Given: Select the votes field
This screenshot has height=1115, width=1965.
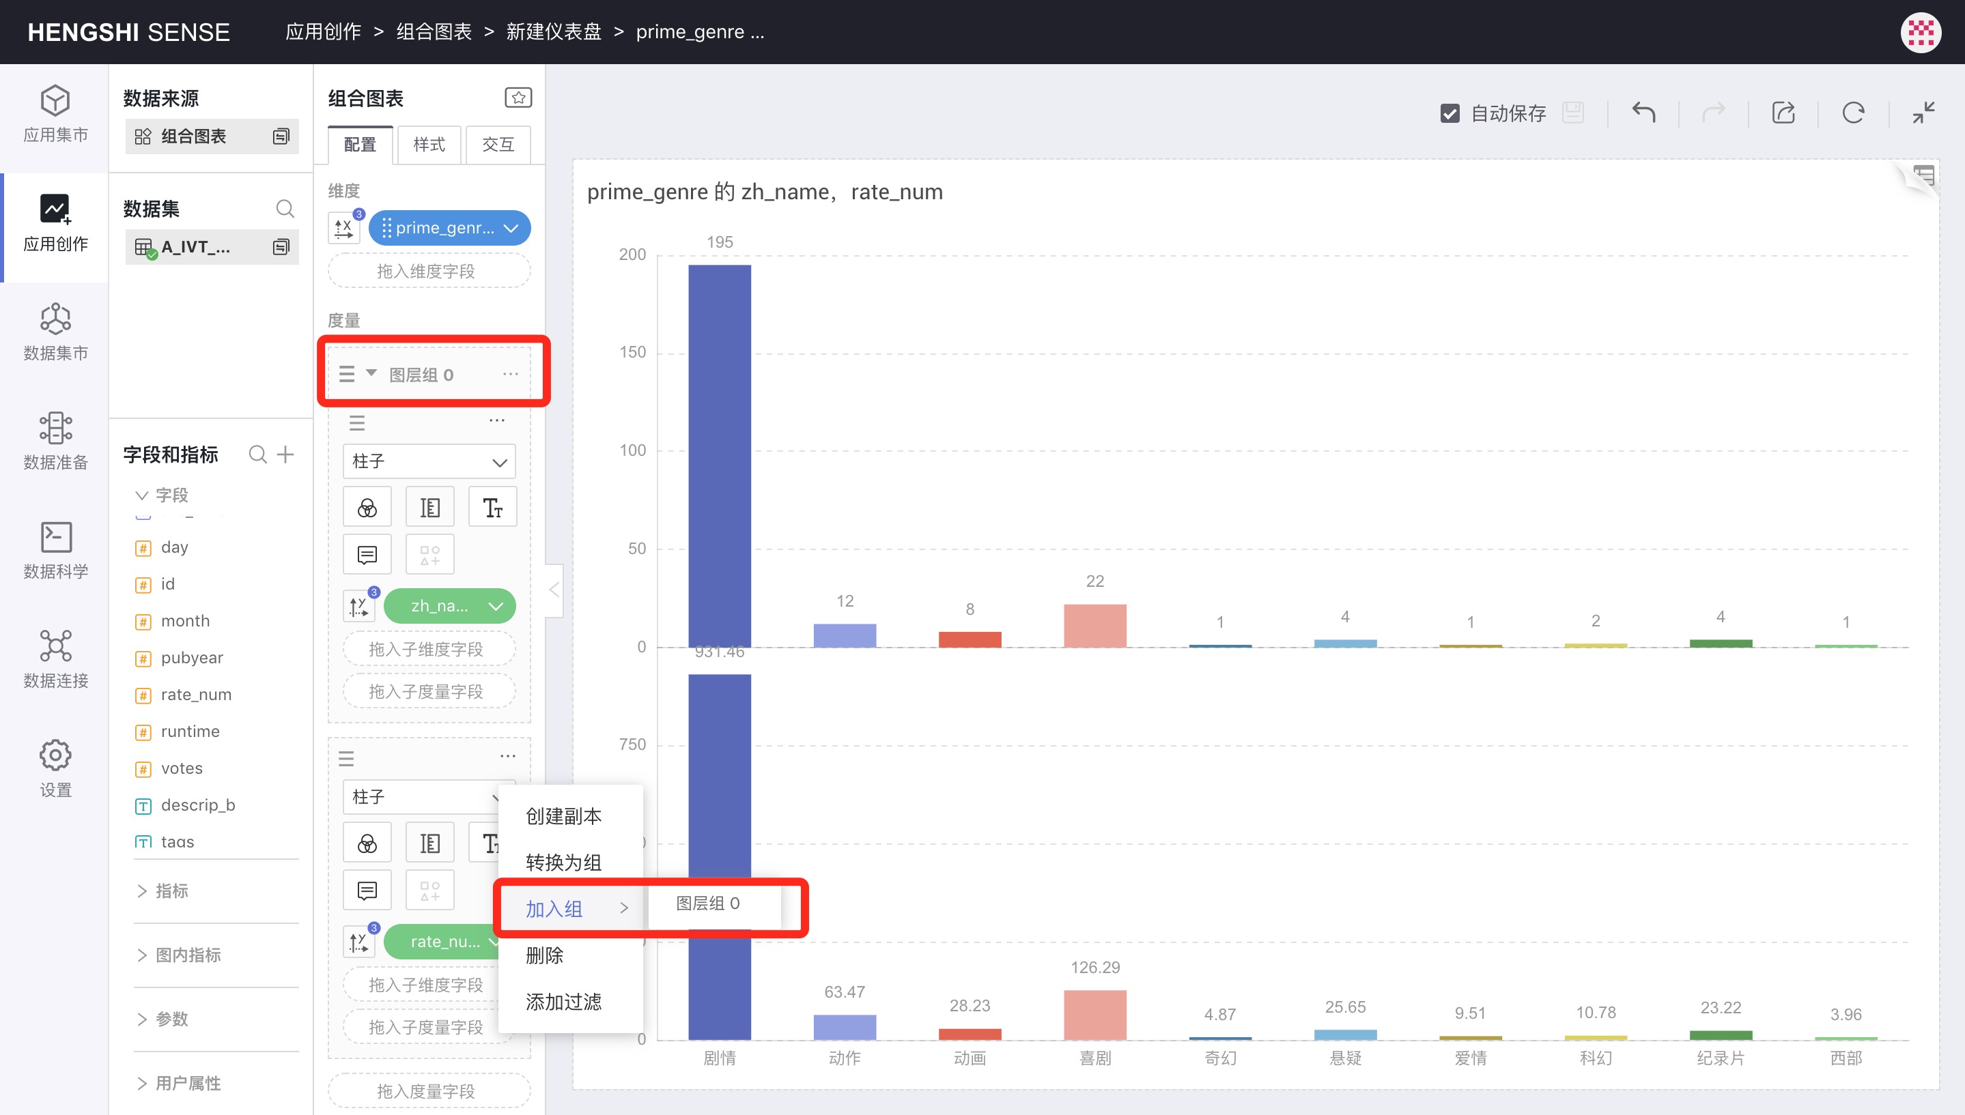Looking at the screenshot, I should tap(182, 768).
